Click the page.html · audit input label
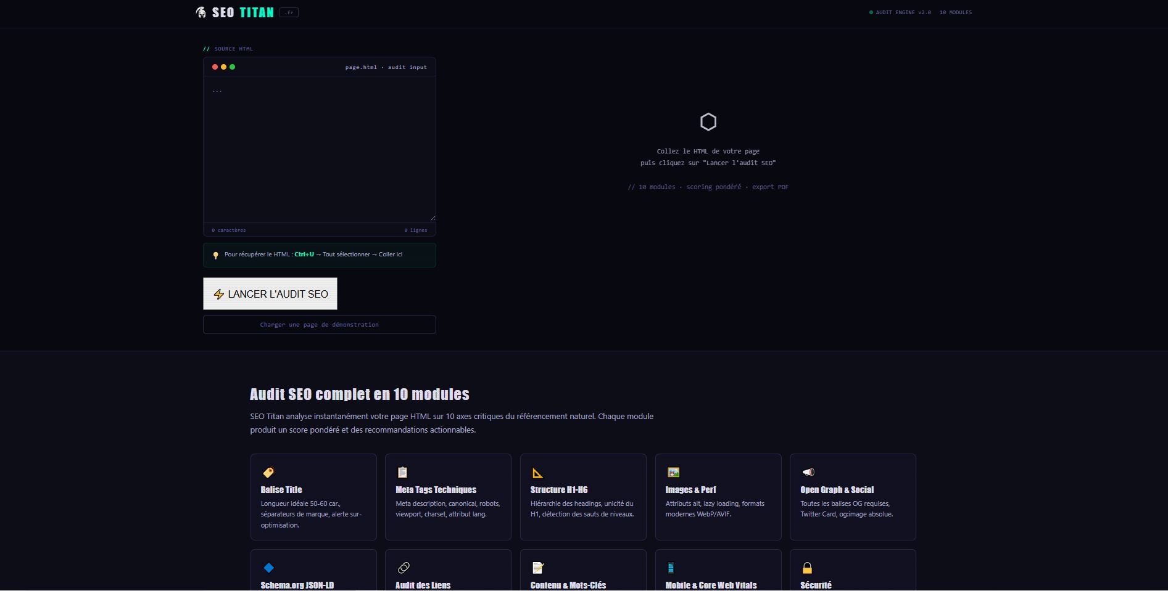The image size is (1168, 591). [x=386, y=67]
